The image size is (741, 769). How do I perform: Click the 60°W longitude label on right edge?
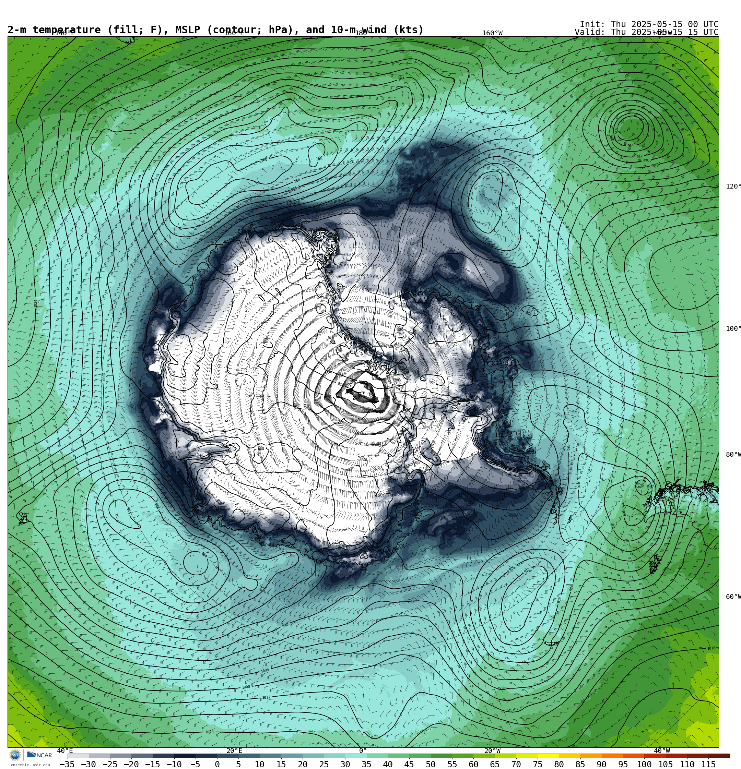pyautogui.click(x=733, y=597)
